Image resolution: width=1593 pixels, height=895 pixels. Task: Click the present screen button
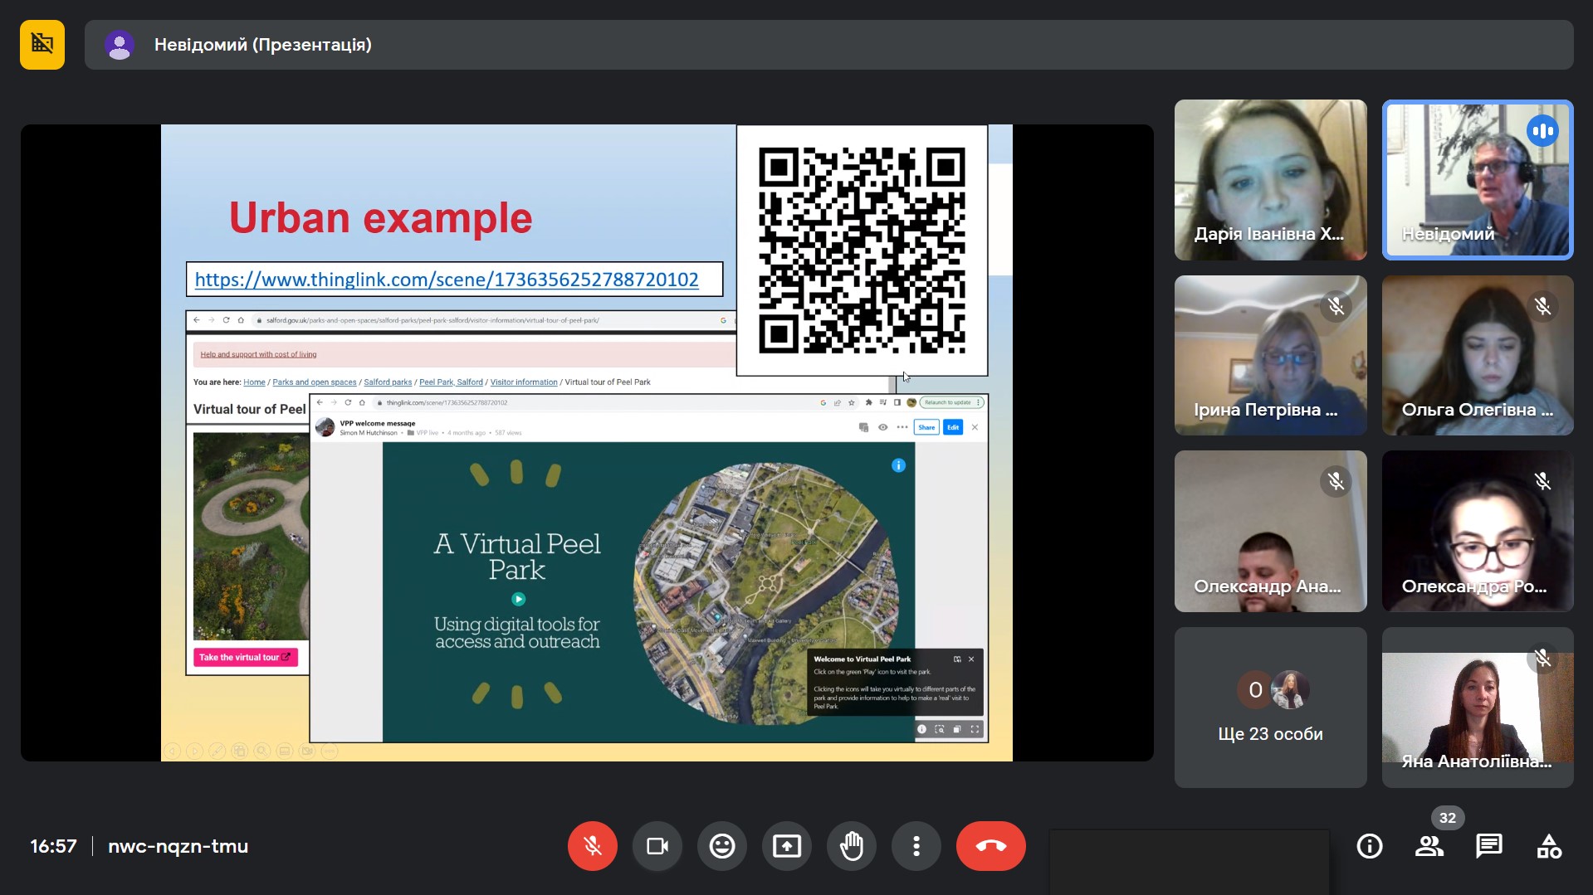(x=787, y=846)
